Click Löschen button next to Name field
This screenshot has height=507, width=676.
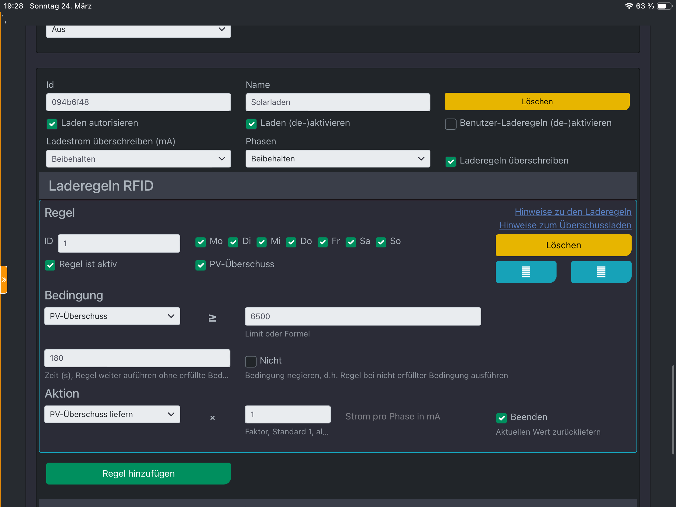[x=537, y=102]
